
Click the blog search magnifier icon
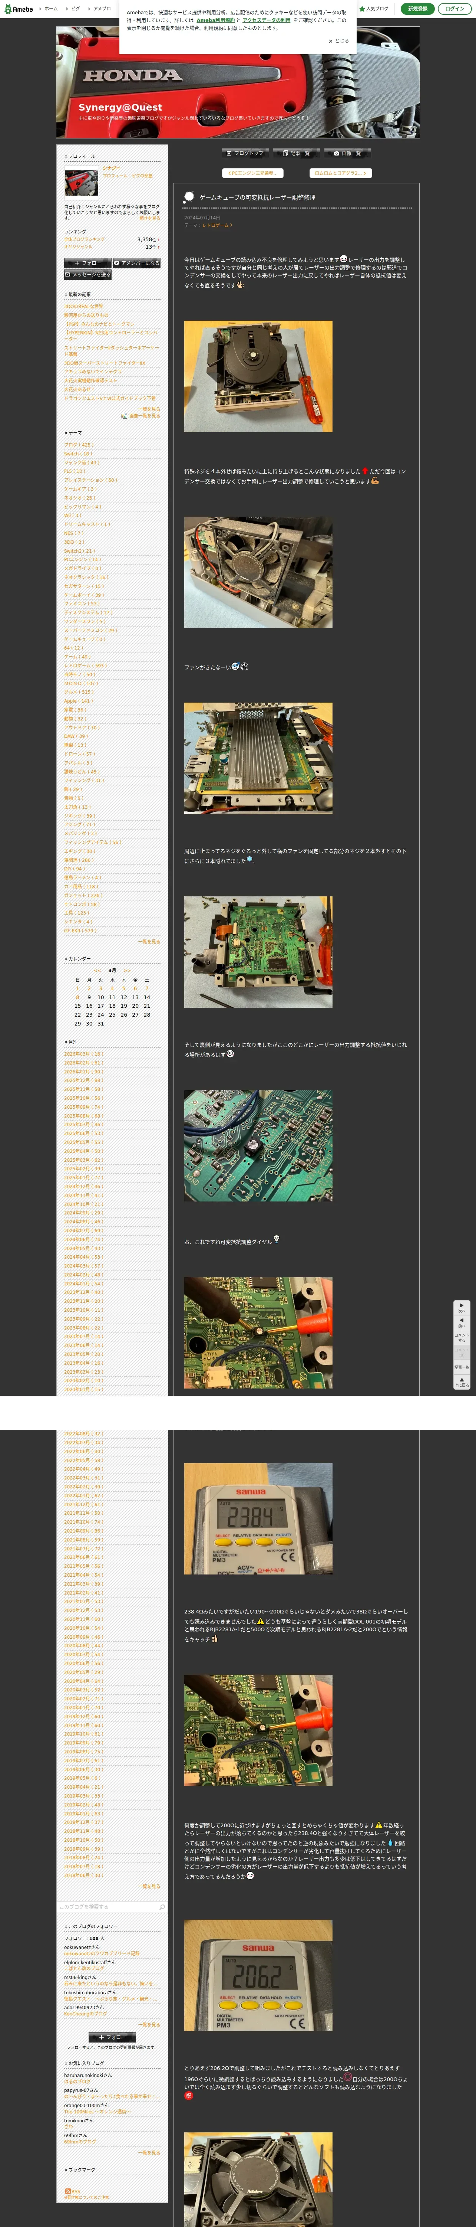coord(162,1906)
